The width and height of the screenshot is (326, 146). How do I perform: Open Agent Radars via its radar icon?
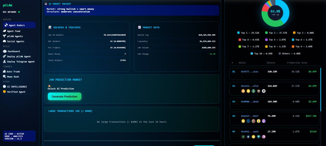(6, 25)
